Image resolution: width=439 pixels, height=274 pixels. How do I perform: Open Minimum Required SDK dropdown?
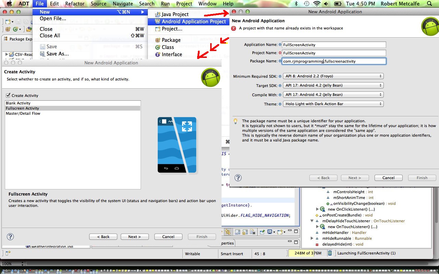[x=333, y=76]
